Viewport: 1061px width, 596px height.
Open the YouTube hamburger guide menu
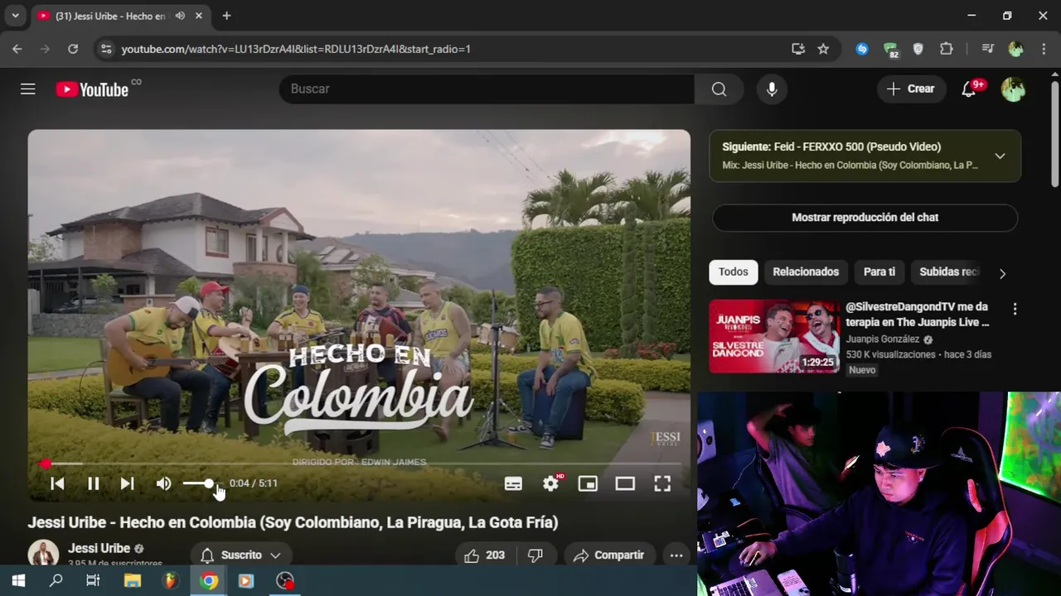coord(28,89)
